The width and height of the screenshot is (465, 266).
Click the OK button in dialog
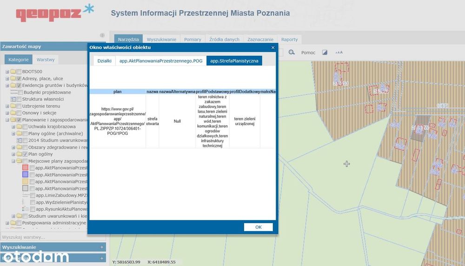[258, 227]
